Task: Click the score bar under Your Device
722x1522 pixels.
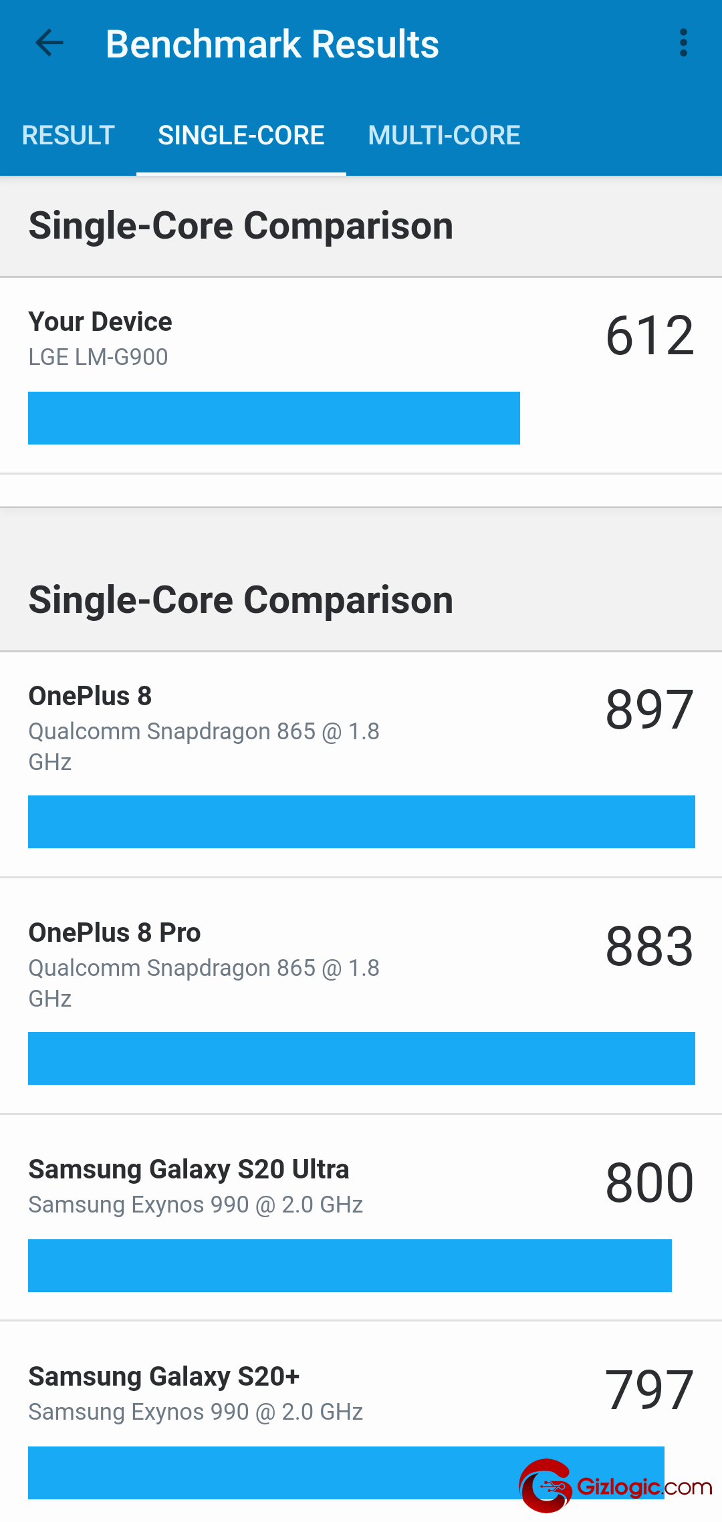Action: pos(274,418)
